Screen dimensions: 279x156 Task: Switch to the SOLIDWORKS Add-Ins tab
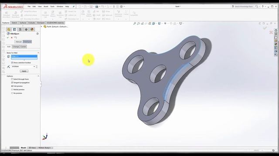coord(55,23)
